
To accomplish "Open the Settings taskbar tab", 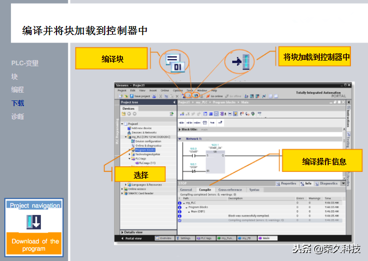I will point(185,238).
